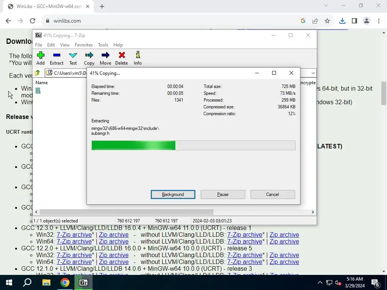
Task: Click the muted volume tray icon
Action: coord(338,282)
